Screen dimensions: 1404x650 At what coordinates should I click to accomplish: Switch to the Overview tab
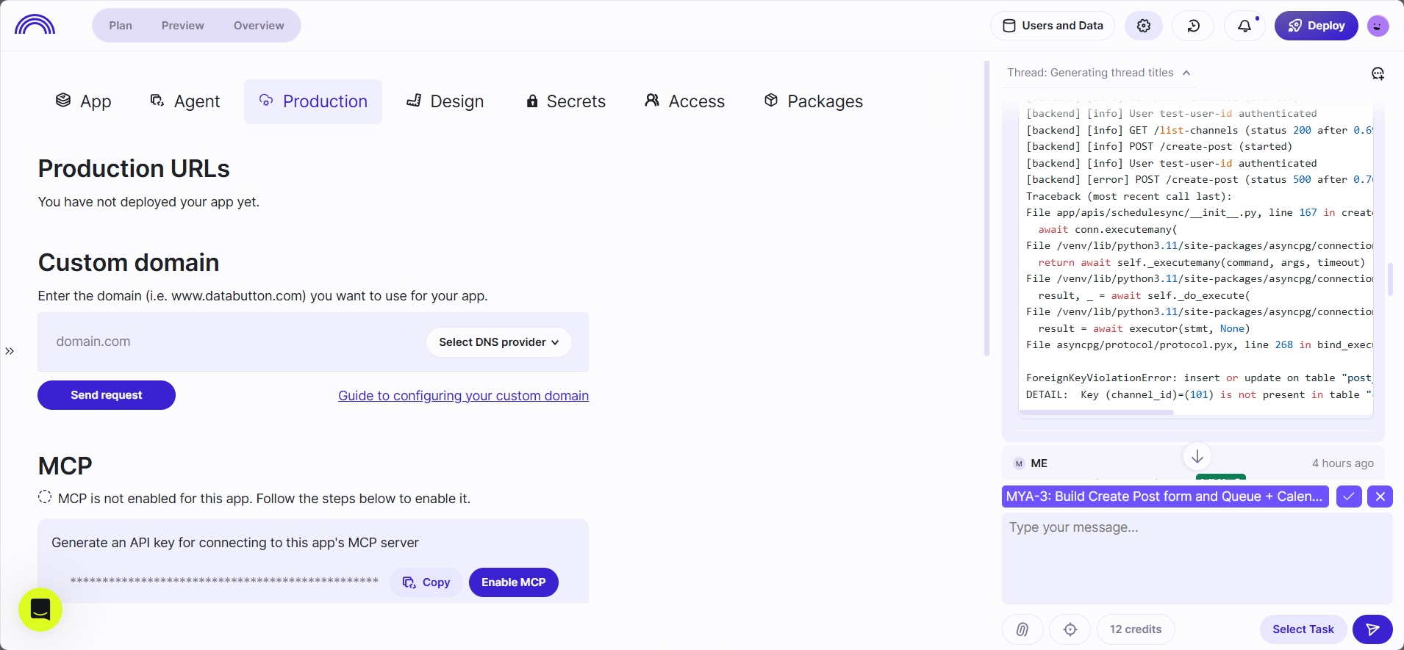[x=259, y=26]
